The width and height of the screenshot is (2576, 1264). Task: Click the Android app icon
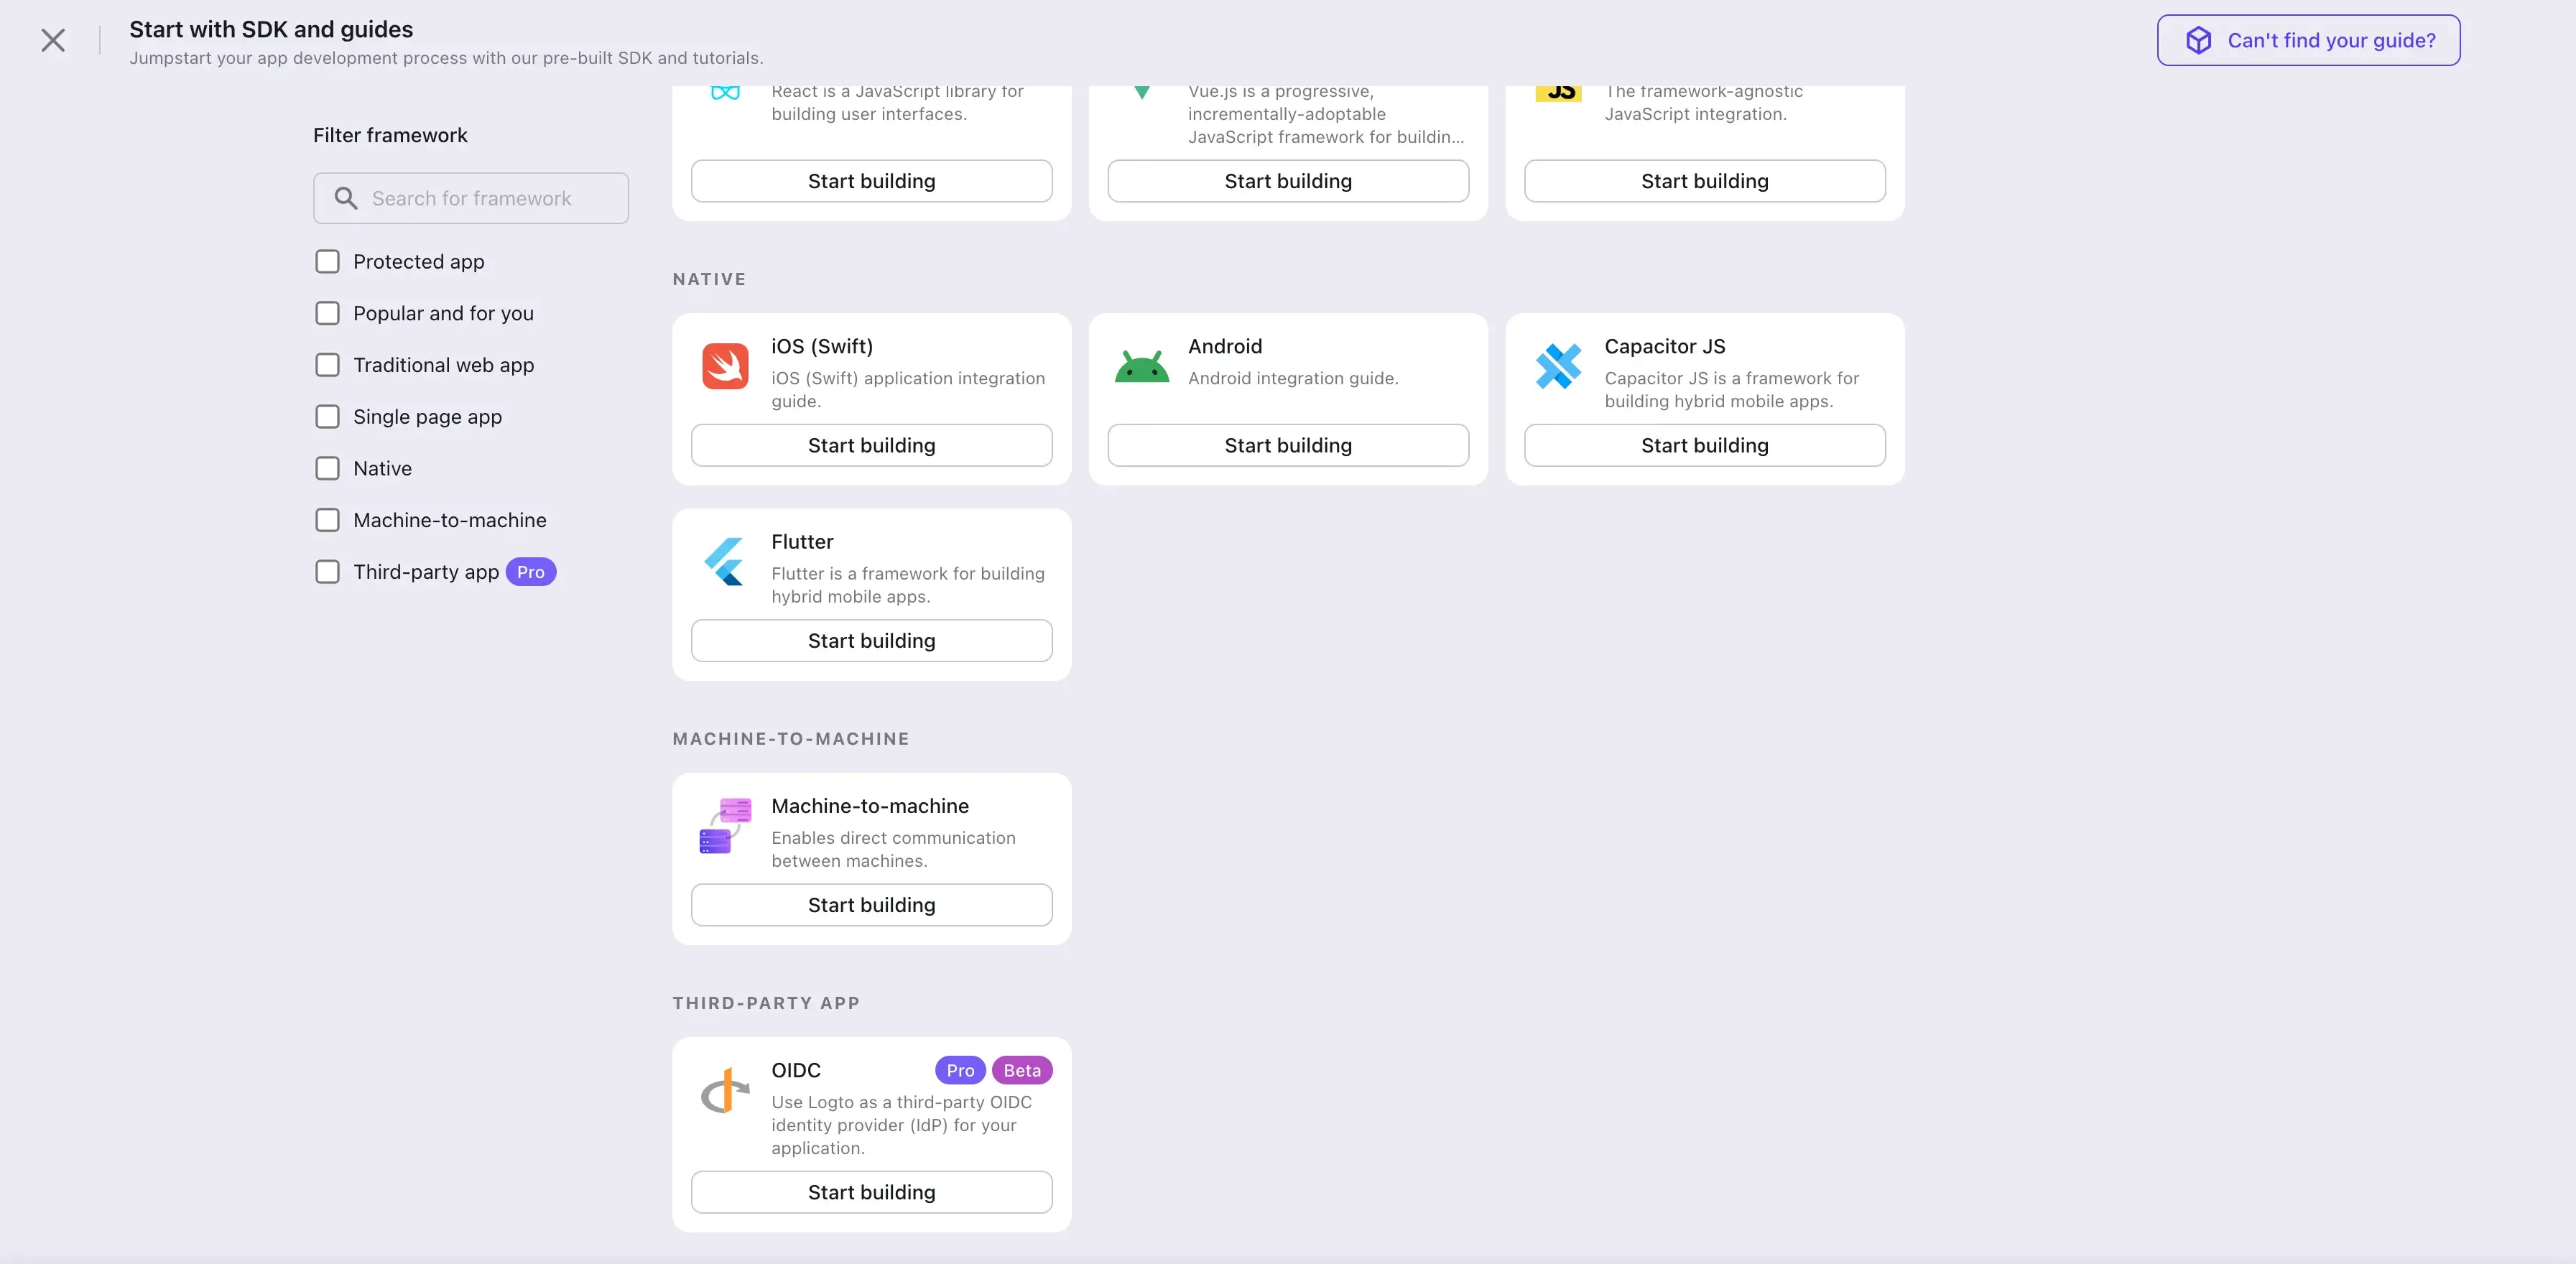point(1141,360)
